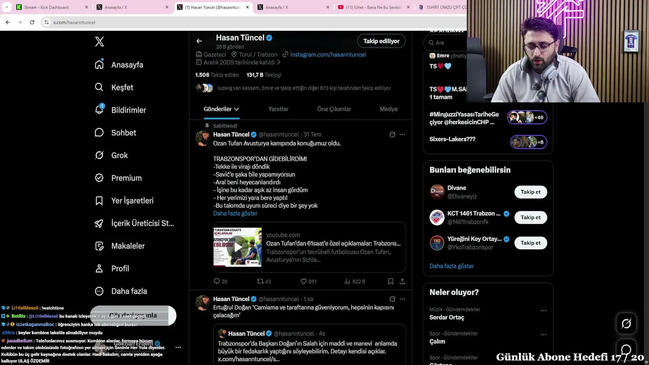
Task: Switch to the Medya tab
Action: 388,109
